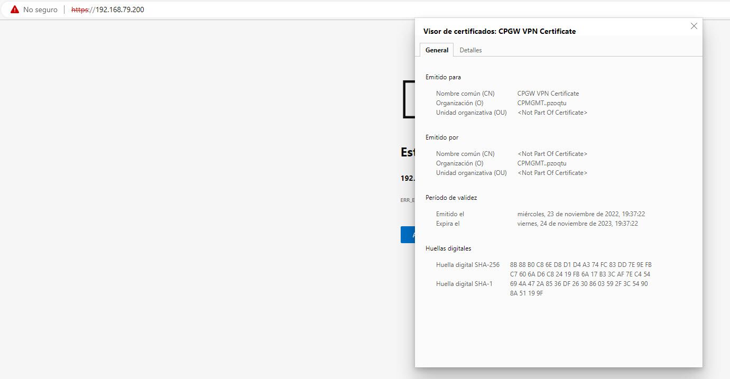Close the certificate viewer dialog

pos(694,26)
